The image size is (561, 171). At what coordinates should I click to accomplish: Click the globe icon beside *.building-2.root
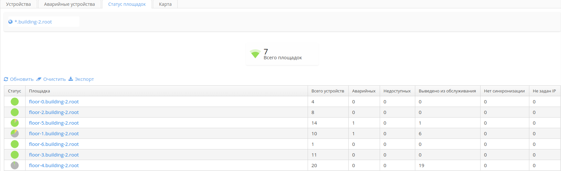(x=10, y=22)
